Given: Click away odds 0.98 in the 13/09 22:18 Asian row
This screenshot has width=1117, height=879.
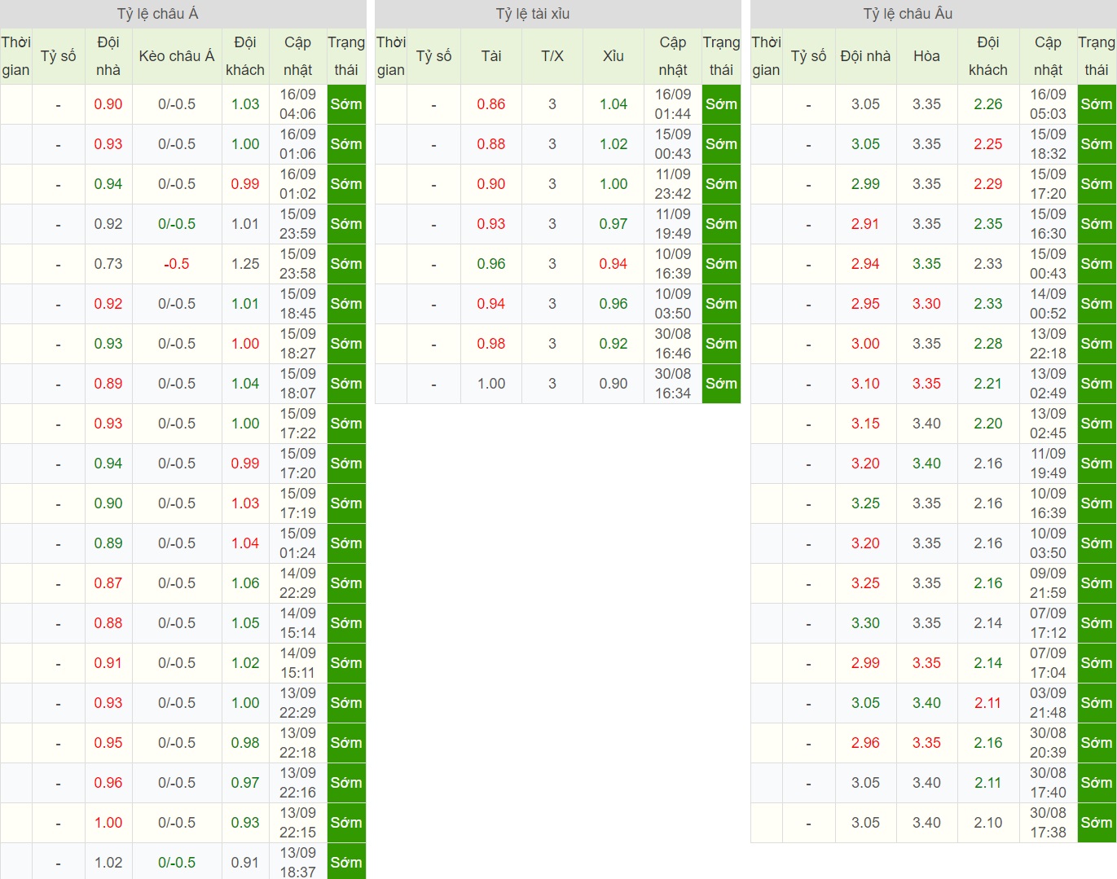Looking at the screenshot, I should 245,743.
